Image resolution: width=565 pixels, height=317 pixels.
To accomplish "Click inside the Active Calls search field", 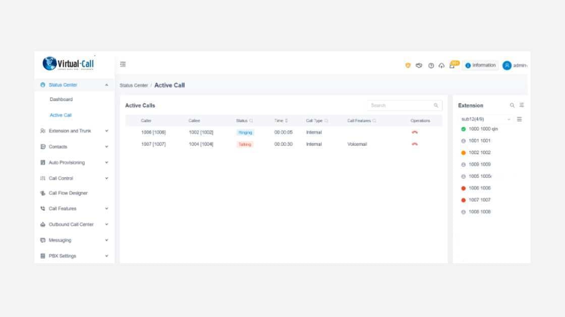I will pyautogui.click(x=399, y=105).
